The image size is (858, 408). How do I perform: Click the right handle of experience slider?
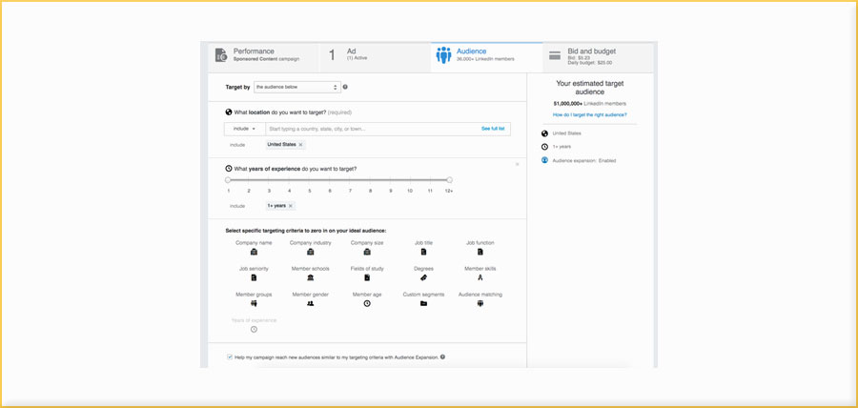449,179
